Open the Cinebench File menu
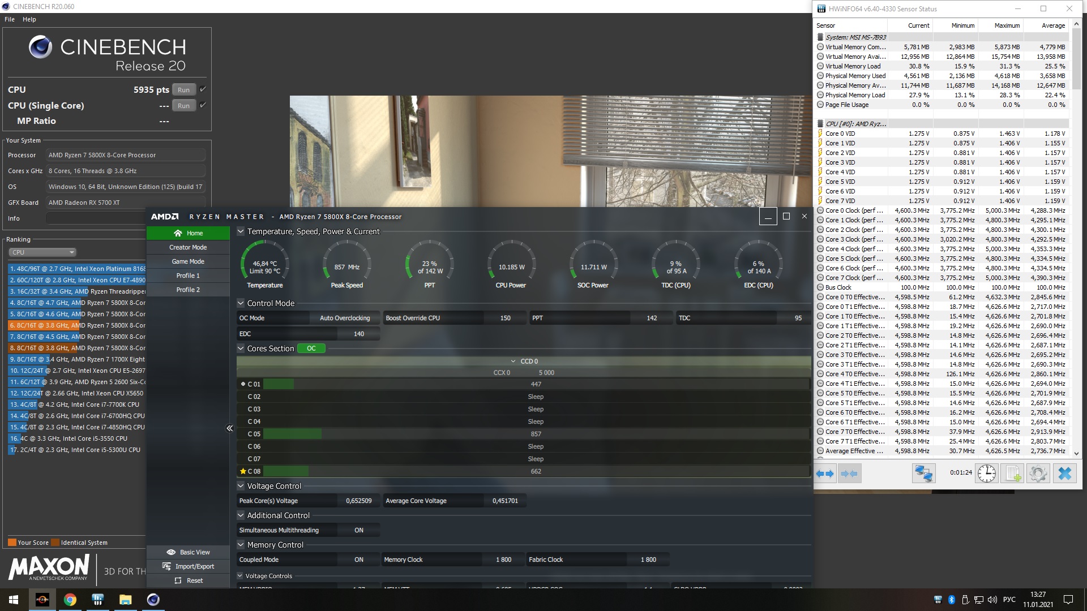Image resolution: width=1087 pixels, height=611 pixels. [10, 19]
